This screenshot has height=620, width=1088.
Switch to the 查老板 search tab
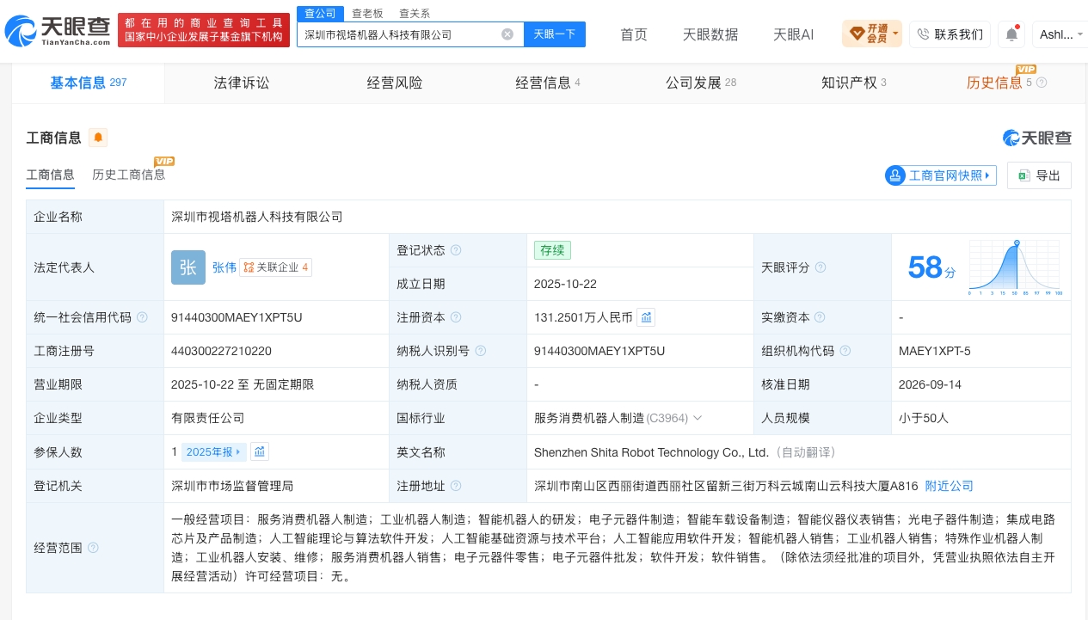(x=367, y=14)
